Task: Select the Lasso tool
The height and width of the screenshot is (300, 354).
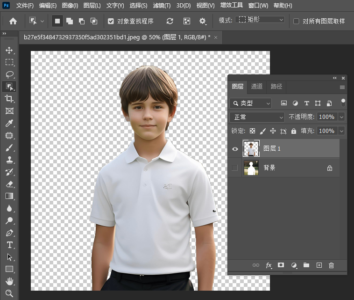Action: pyautogui.click(x=9, y=74)
